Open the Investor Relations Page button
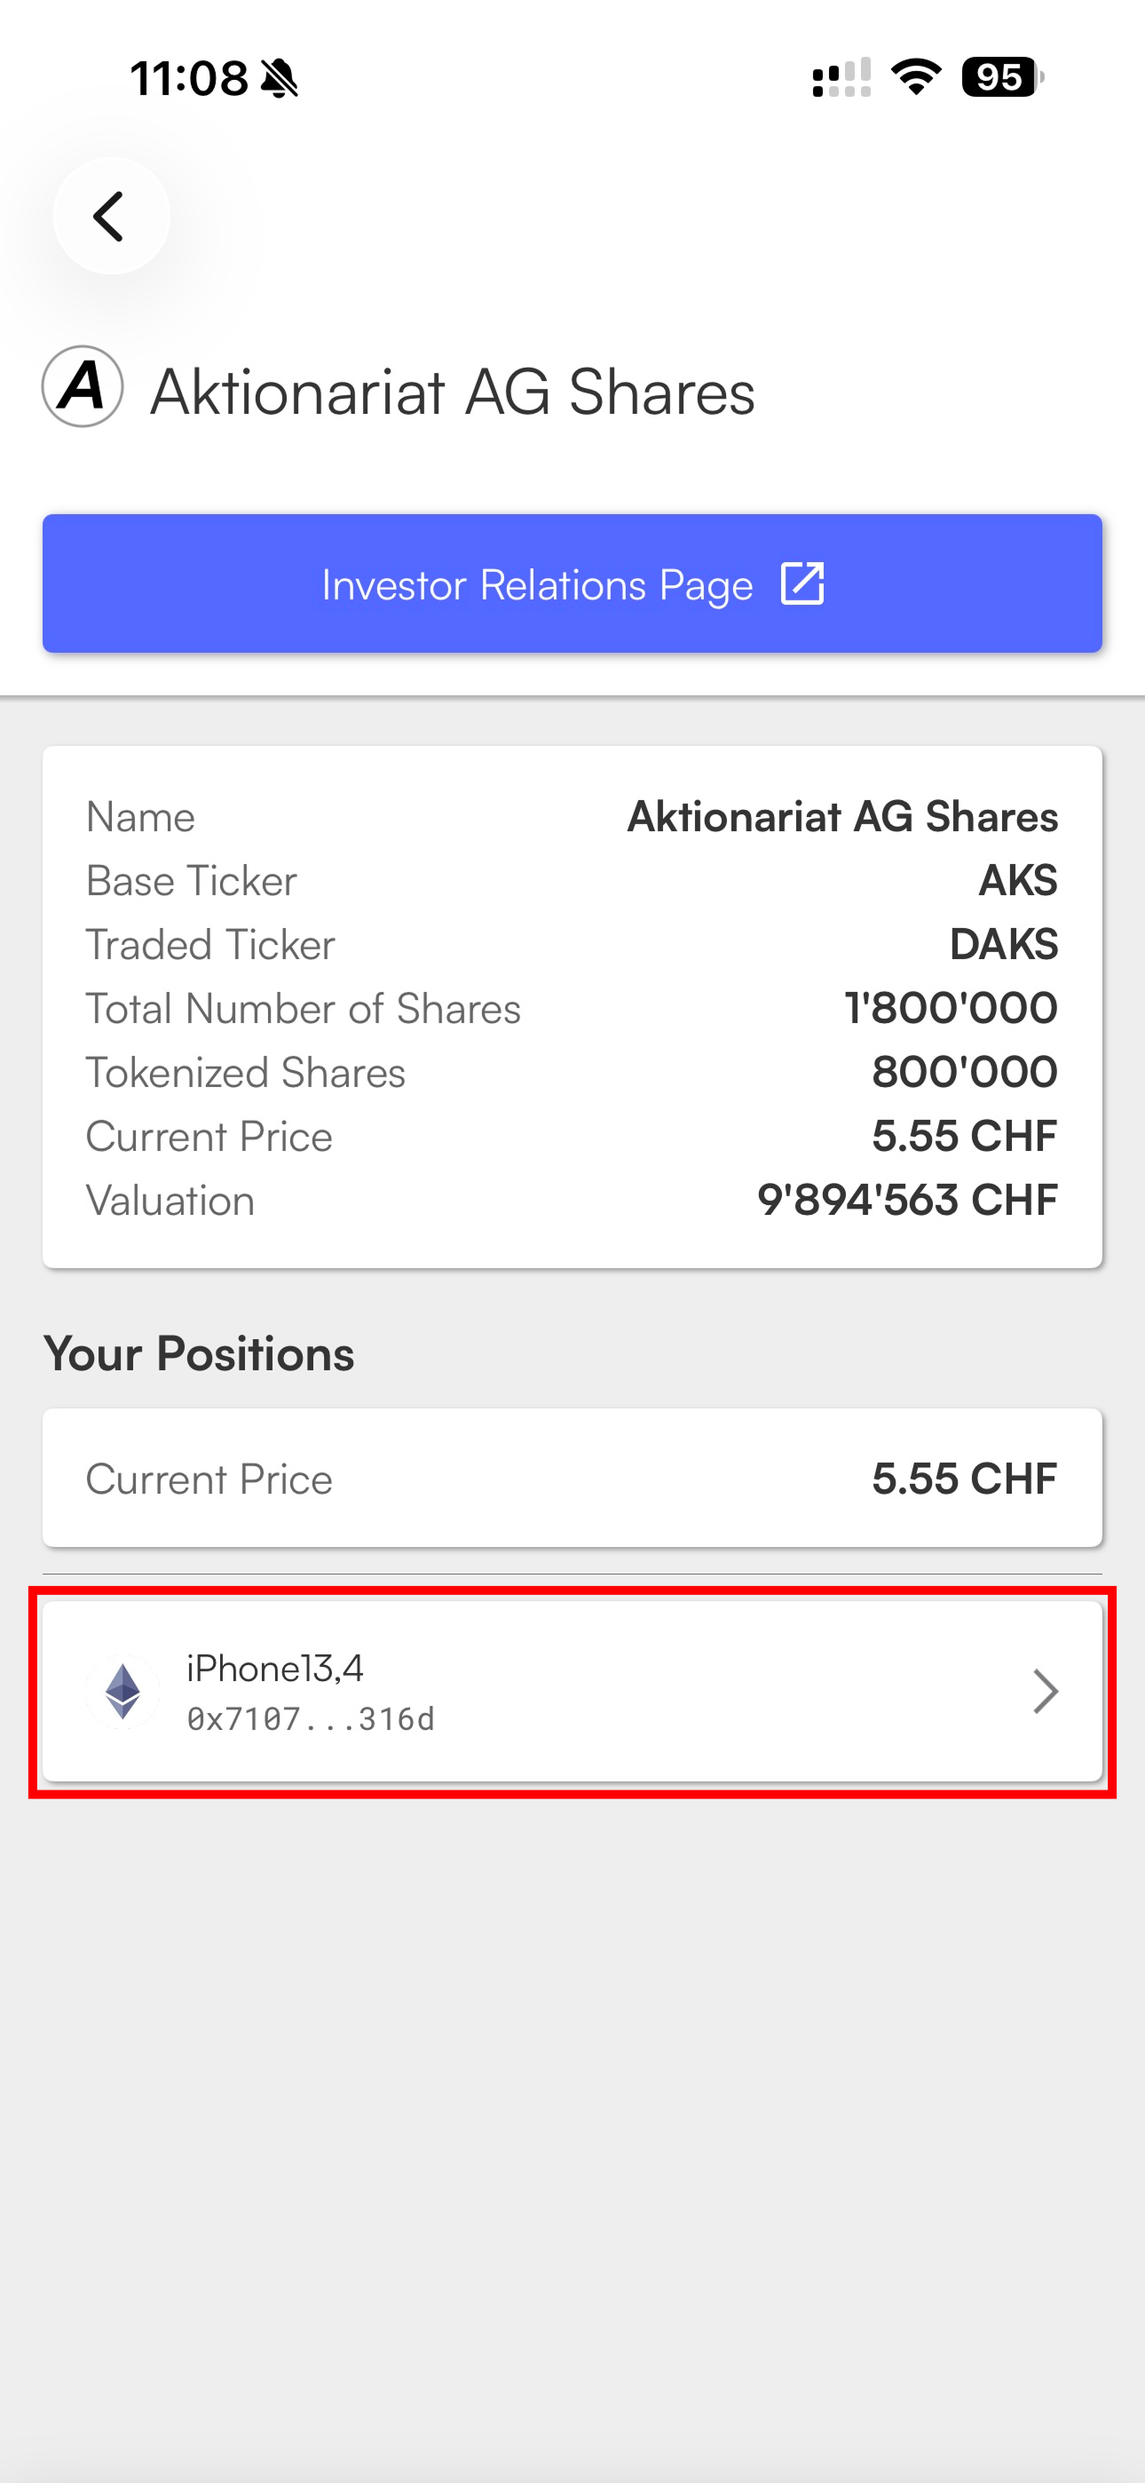The image size is (1145, 2483). coord(572,584)
